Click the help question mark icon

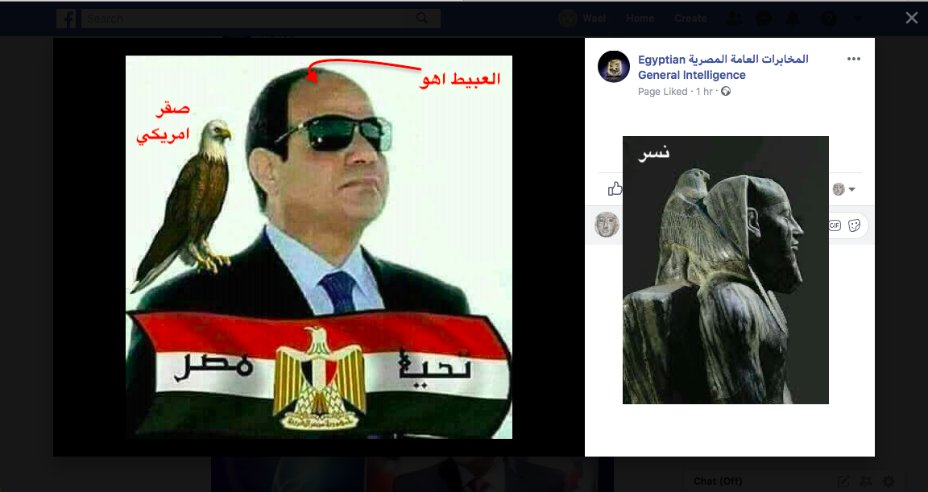tap(829, 19)
